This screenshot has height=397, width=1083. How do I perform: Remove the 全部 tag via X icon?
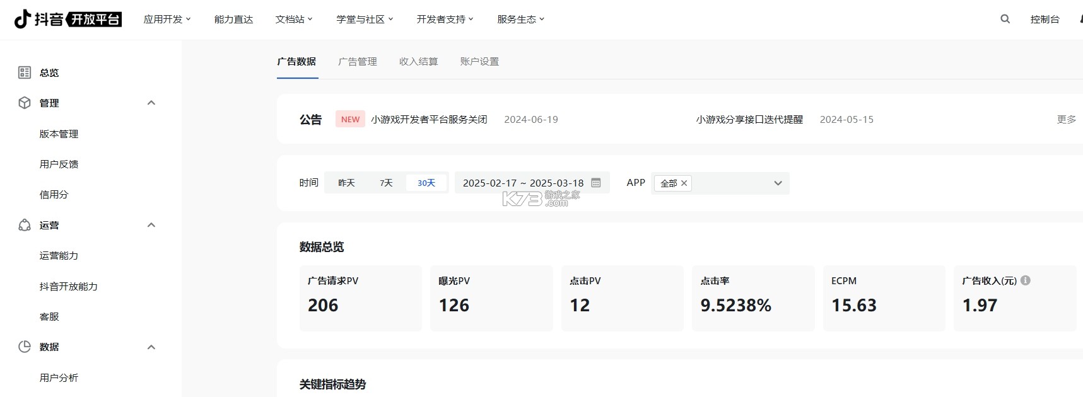tap(684, 183)
